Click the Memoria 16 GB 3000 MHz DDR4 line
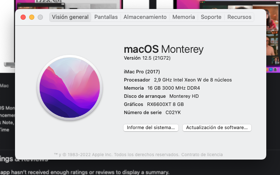The height and width of the screenshot is (175, 280). pyautogui.click(x=162, y=88)
